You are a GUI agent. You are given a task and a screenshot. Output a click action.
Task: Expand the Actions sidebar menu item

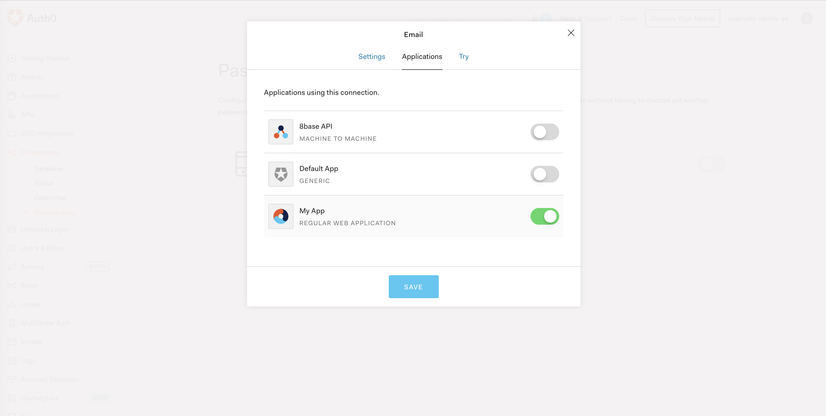(x=32, y=266)
